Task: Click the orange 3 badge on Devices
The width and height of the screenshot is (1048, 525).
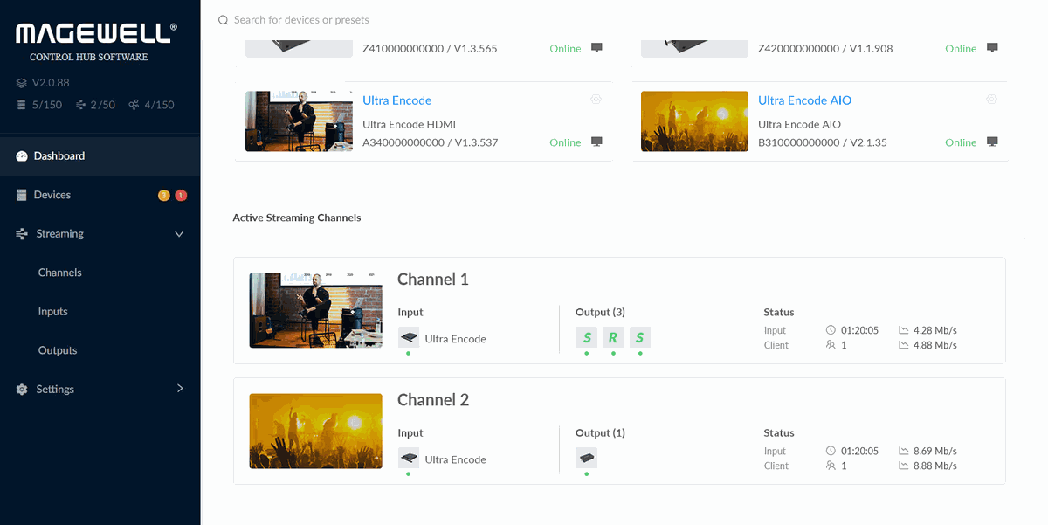Action: click(x=163, y=195)
